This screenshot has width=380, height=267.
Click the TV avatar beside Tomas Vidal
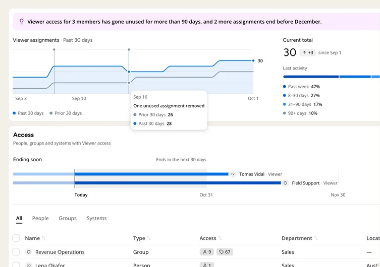pos(233,174)
